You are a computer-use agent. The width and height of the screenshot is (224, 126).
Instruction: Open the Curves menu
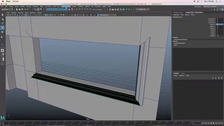click(74, 6)
